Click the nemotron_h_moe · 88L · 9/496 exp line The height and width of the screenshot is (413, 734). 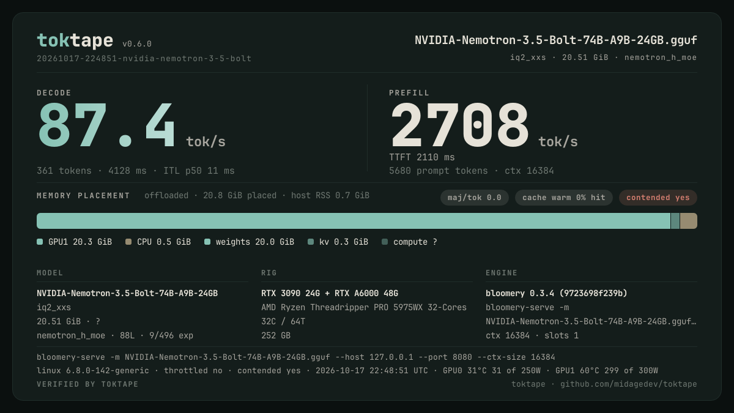coord(115,335)
